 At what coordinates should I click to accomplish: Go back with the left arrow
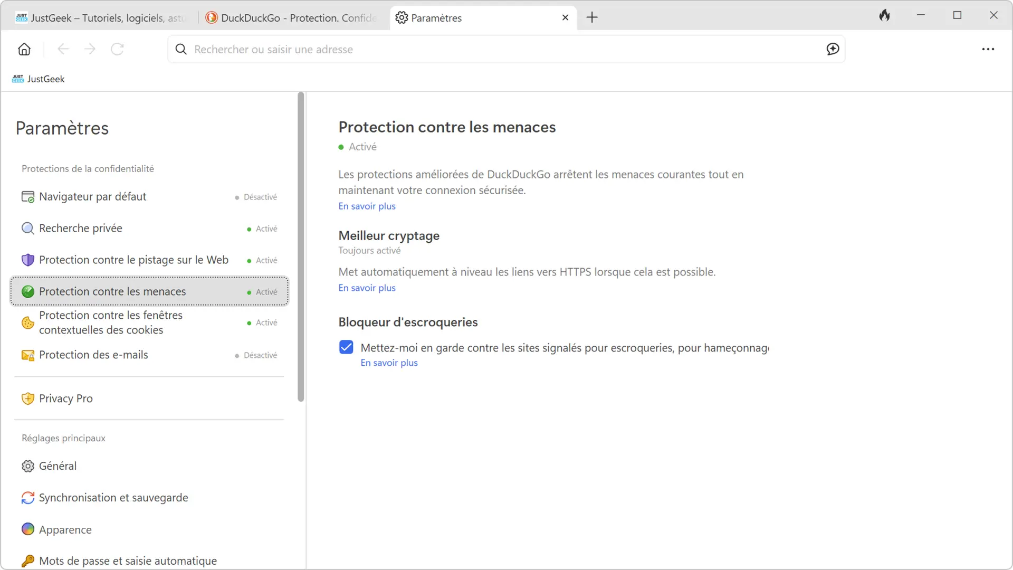pyautogui.click(x=63, y=49)
